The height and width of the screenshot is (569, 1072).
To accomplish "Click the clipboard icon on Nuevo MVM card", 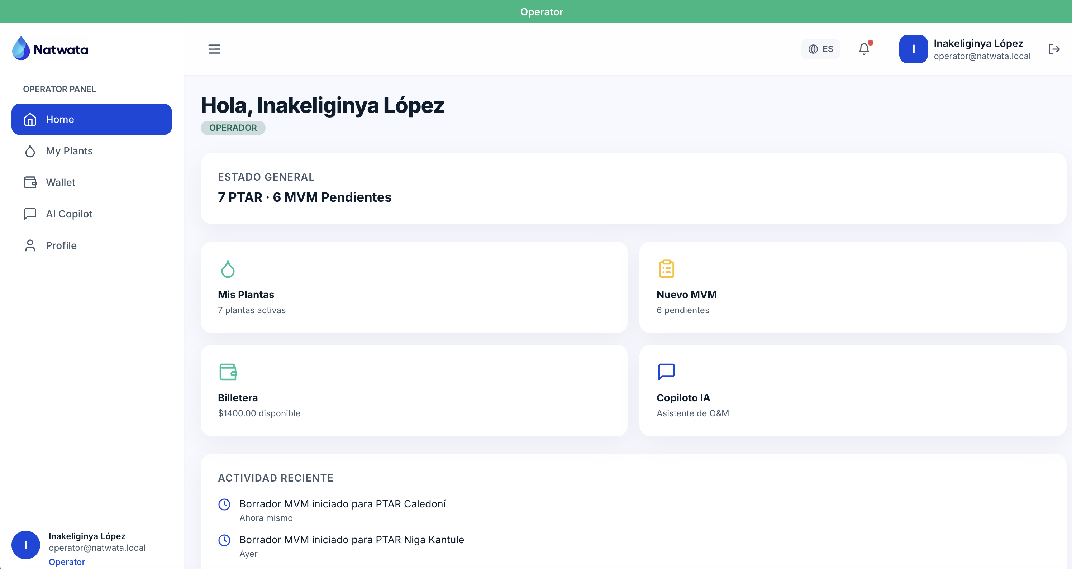I will pos(666,269).
